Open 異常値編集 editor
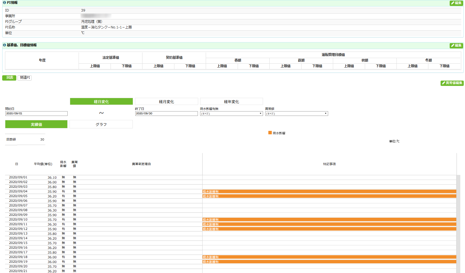 (x=452, y=83)
